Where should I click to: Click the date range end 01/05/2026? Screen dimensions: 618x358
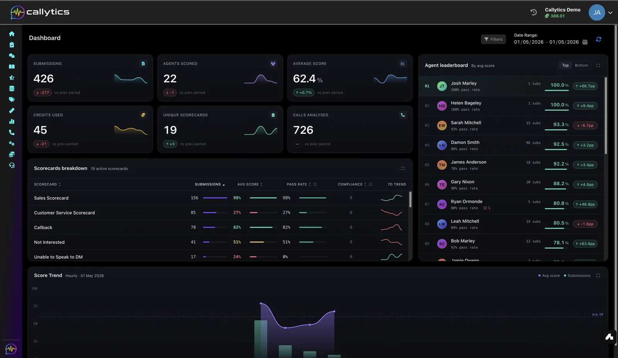click(x=564, y=42)
